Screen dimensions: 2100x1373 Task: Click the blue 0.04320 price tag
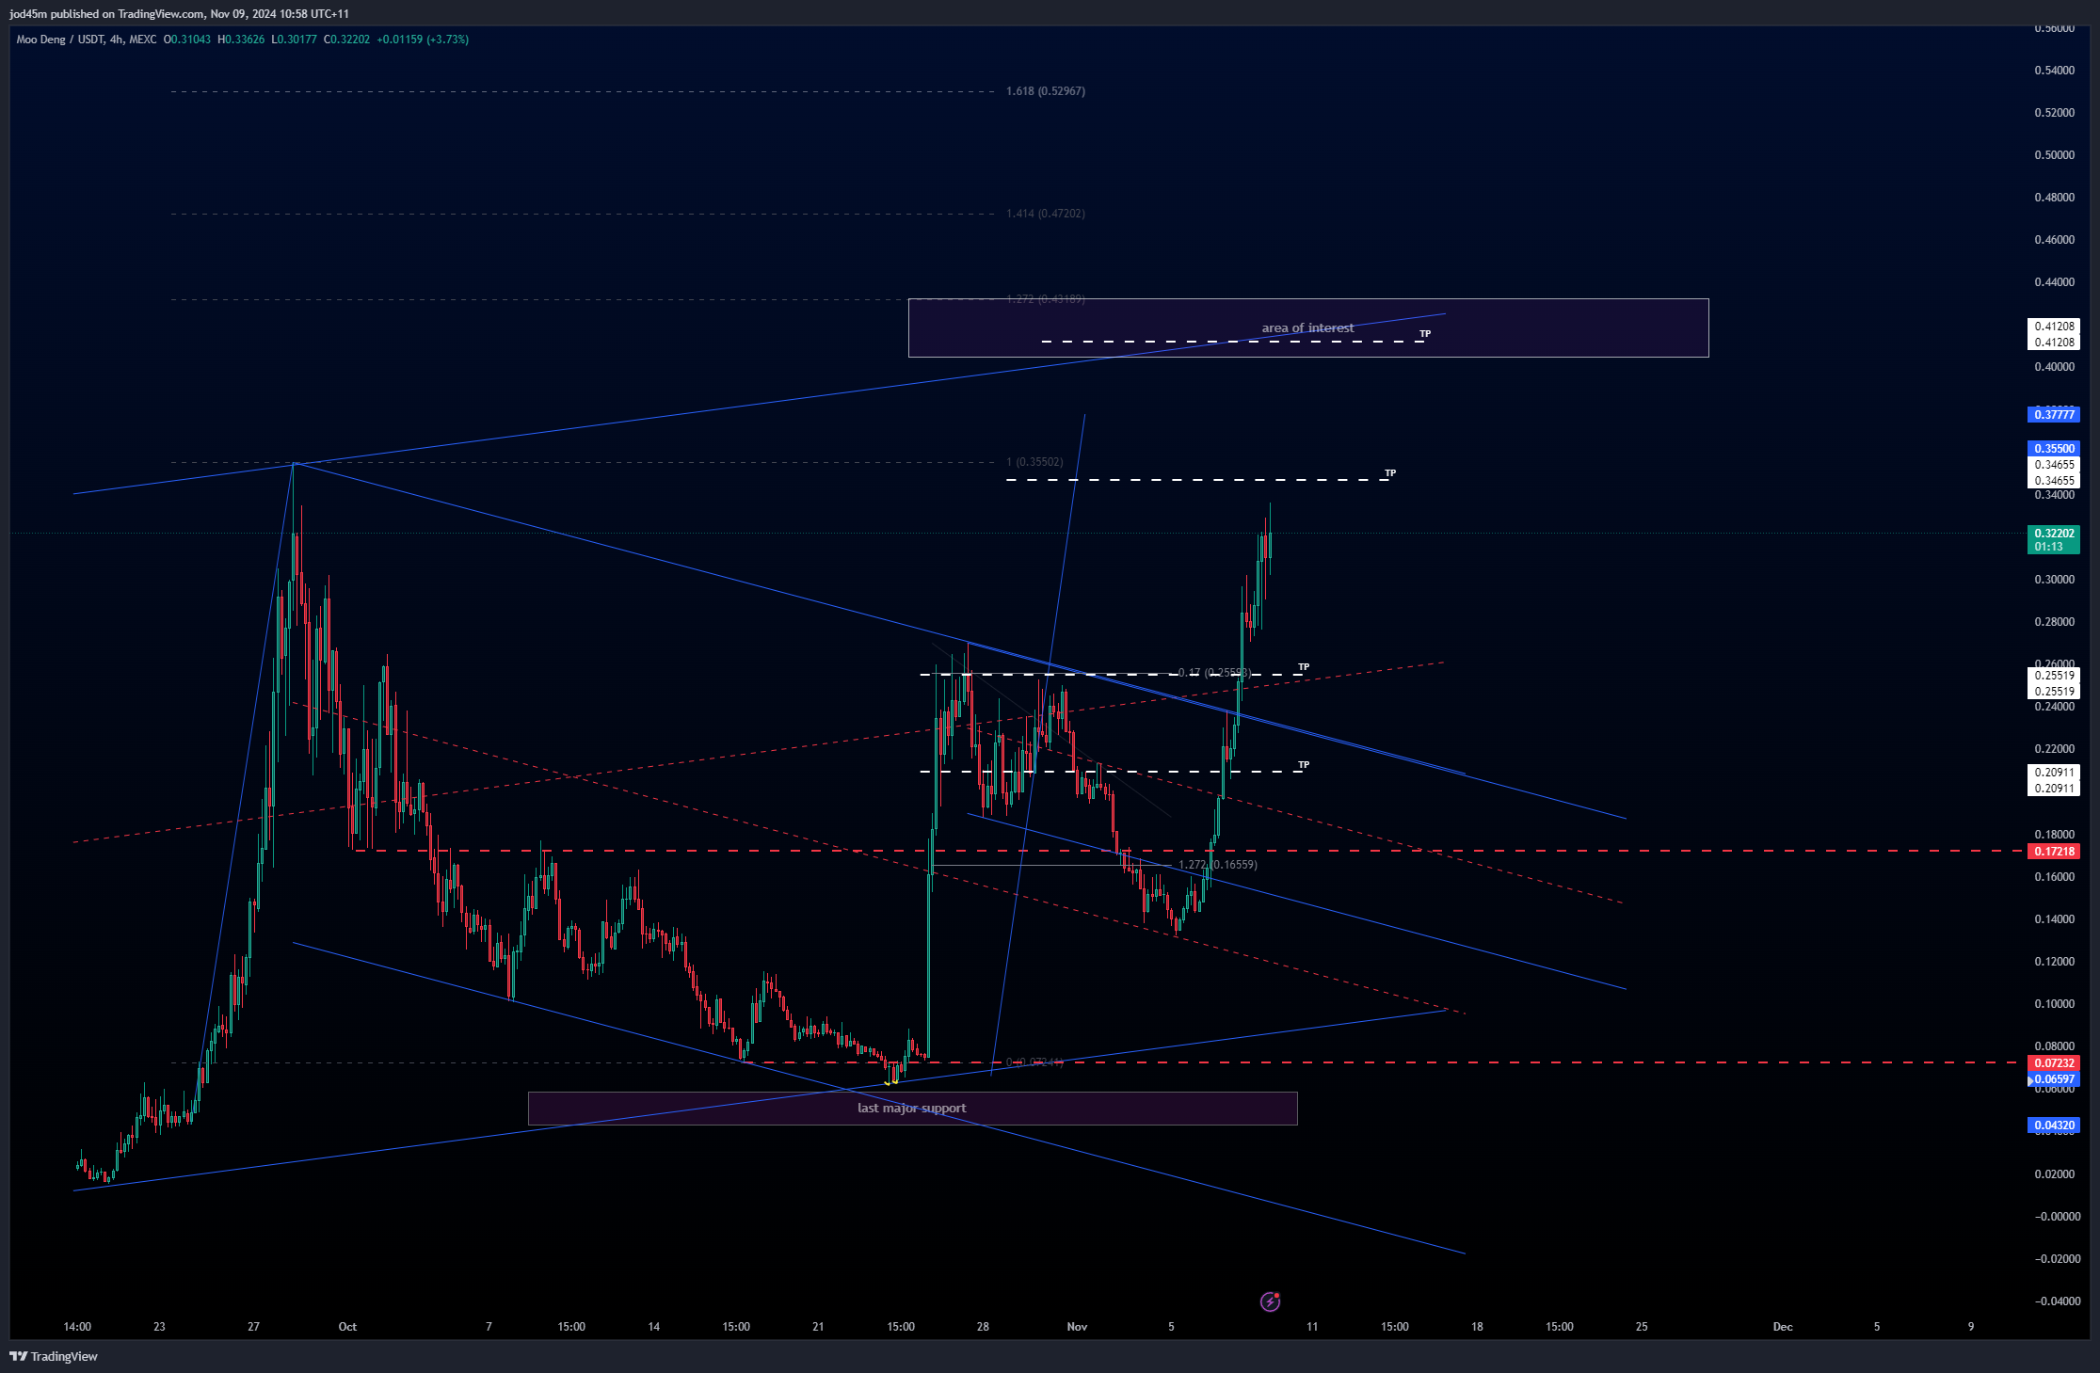point(2053,1125)
